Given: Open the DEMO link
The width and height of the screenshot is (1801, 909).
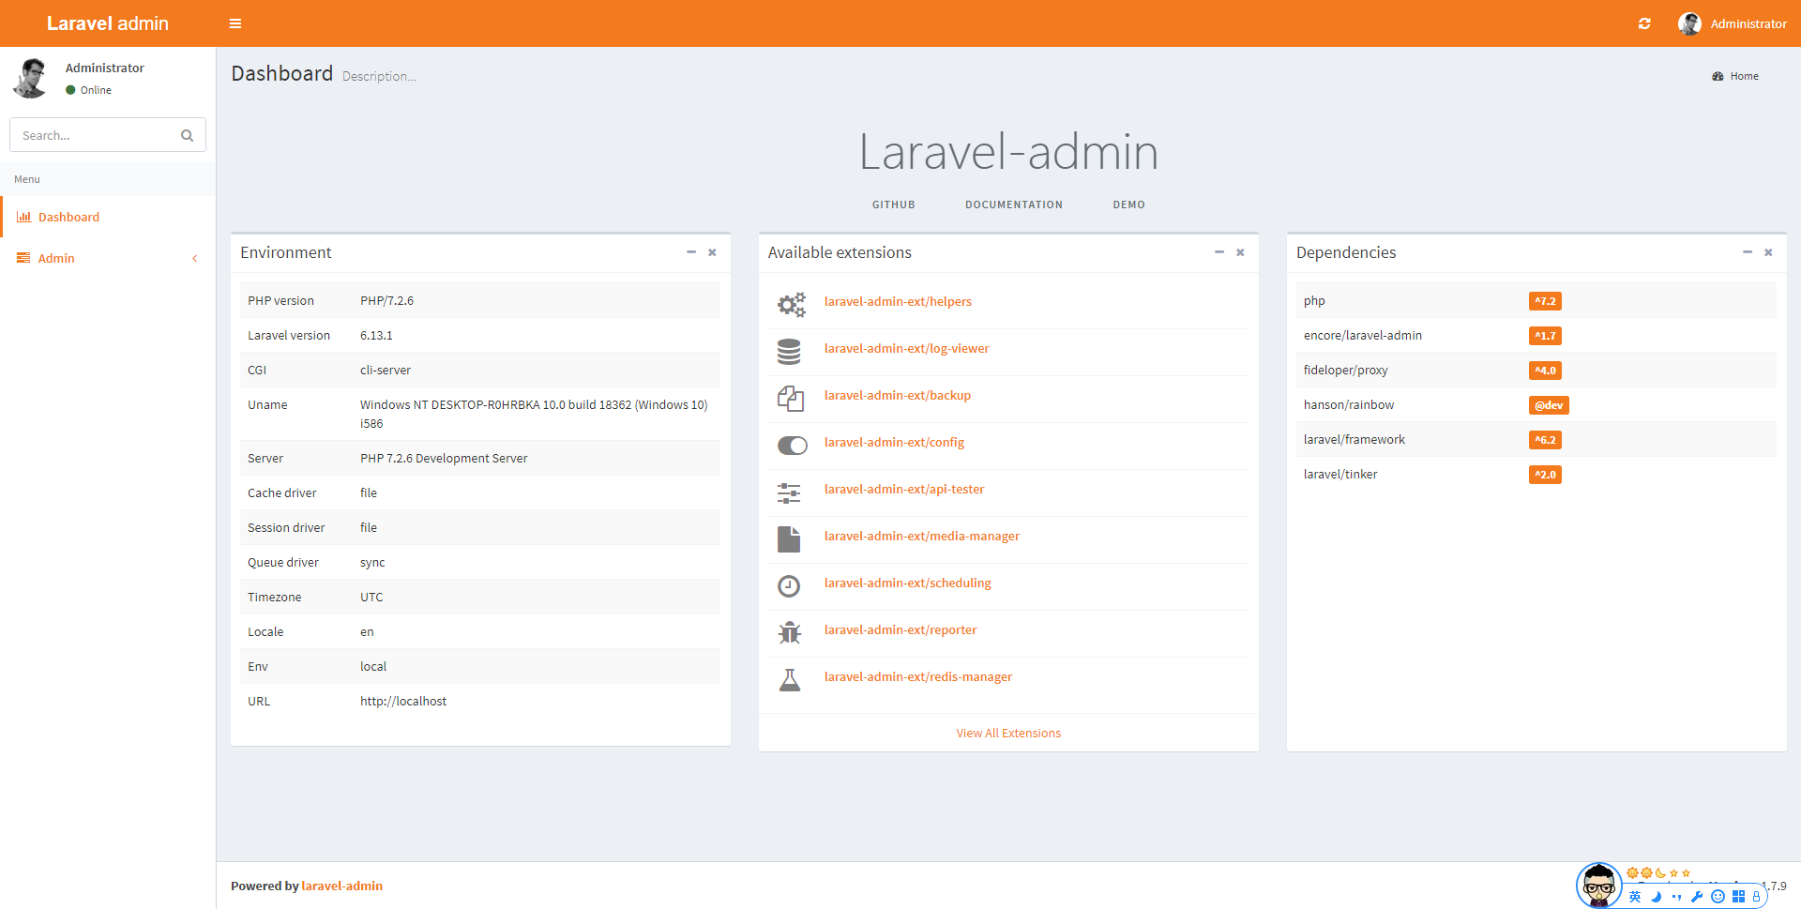Looking at the screenshot, I should coord(1128,205).
